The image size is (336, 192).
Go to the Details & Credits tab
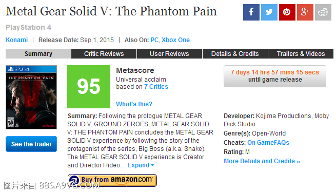tap(235, 53)
